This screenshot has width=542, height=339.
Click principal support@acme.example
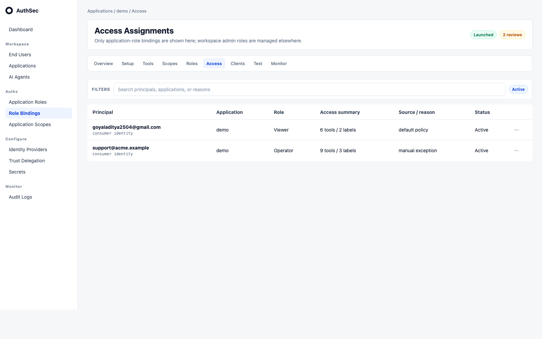pos(121,148)
